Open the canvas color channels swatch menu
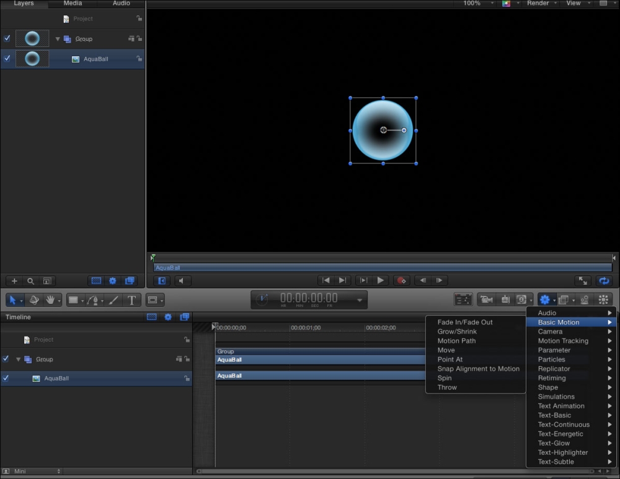This screenshot has width=620, height=479. click(507, 3)
